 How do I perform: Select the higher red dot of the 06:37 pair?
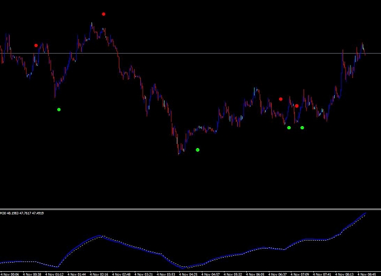tap(280, 99)
